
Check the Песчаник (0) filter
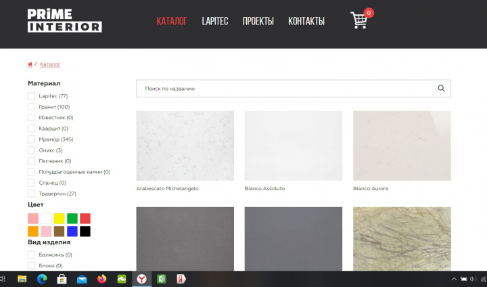point(31,160)
